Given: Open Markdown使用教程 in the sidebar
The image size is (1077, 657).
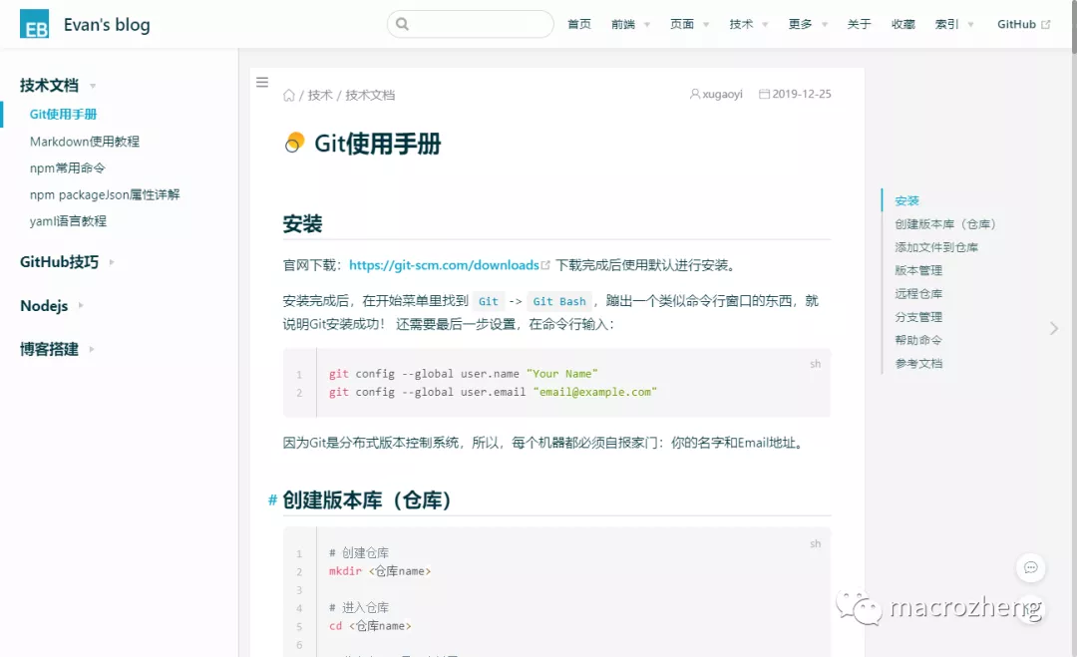Looking at the screenshot, I should [x=85, y=142].
